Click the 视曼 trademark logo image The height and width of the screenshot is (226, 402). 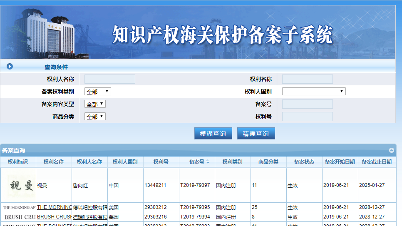click(18, 185)
